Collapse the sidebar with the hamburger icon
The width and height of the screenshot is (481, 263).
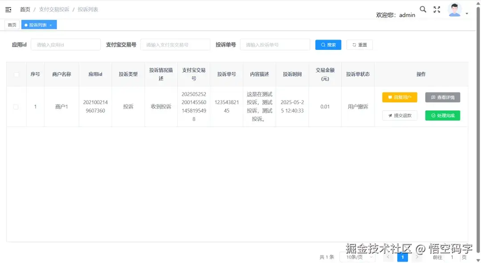(8, 9)
